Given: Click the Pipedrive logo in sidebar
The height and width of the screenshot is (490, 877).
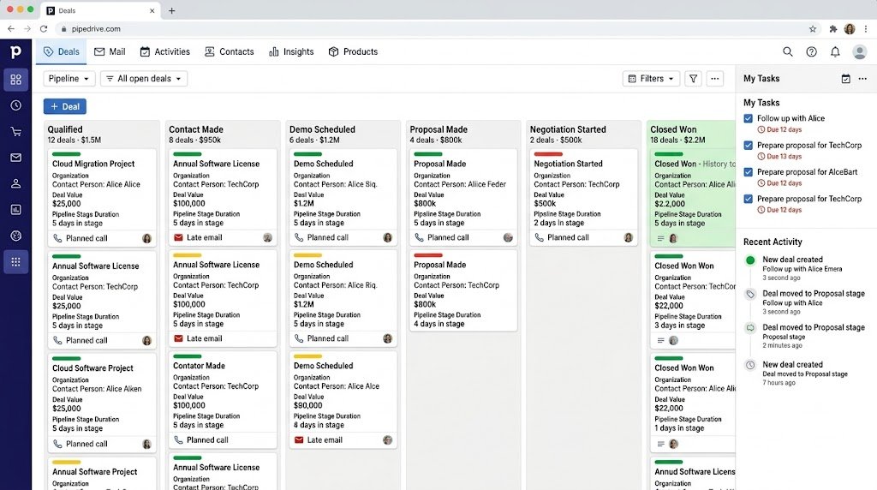Looking at the screenshot, I should [x=15, y=52].
